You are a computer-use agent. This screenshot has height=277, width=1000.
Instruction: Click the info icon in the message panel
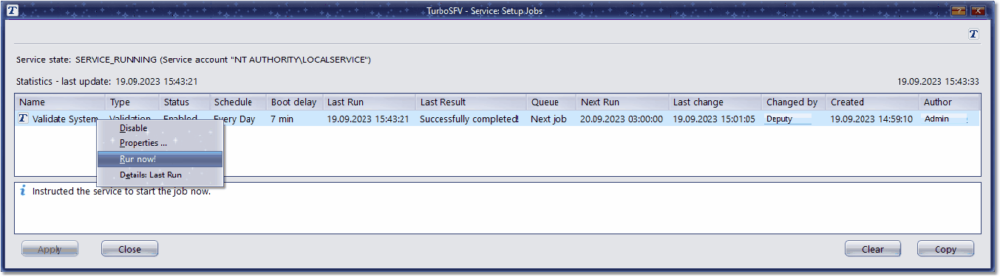pos(23,191)
